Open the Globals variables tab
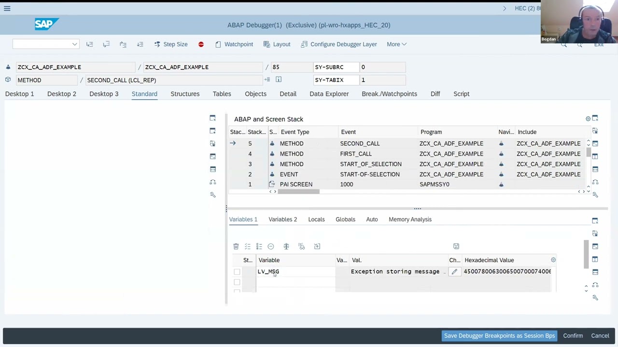 click(345, 219)
